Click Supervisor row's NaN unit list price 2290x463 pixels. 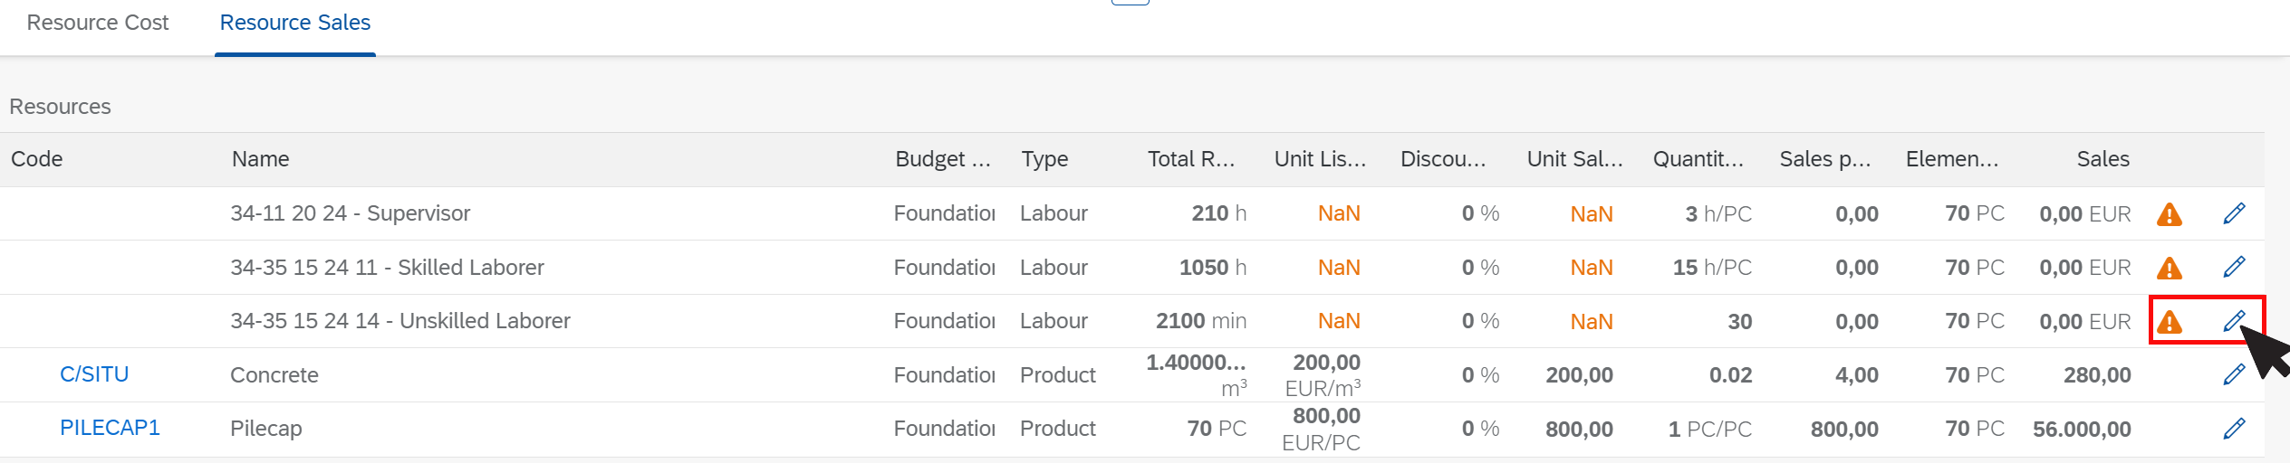[x=1339, y=213]
